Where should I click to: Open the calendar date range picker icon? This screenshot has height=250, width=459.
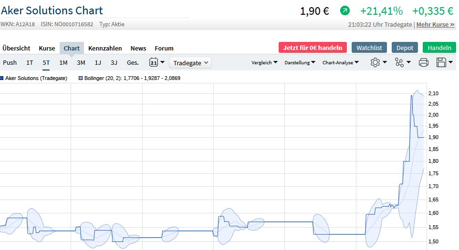tap(153, 62)
